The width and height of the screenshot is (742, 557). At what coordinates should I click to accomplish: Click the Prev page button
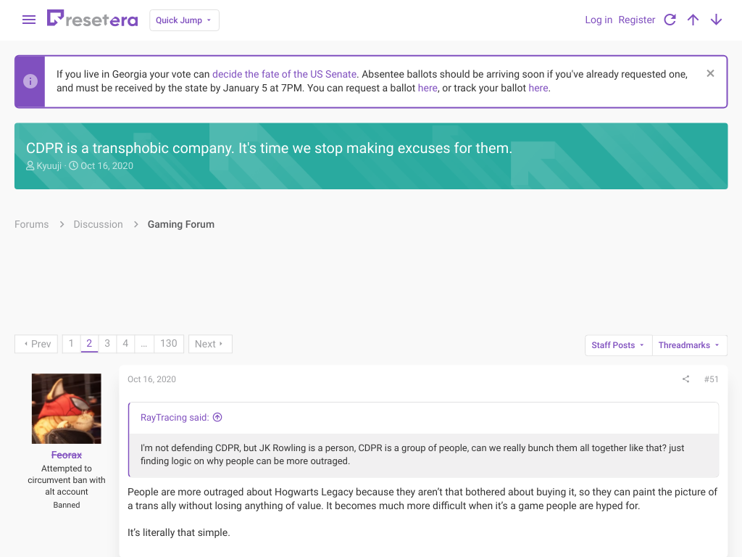pyautogui.click(x=36, y=344)
